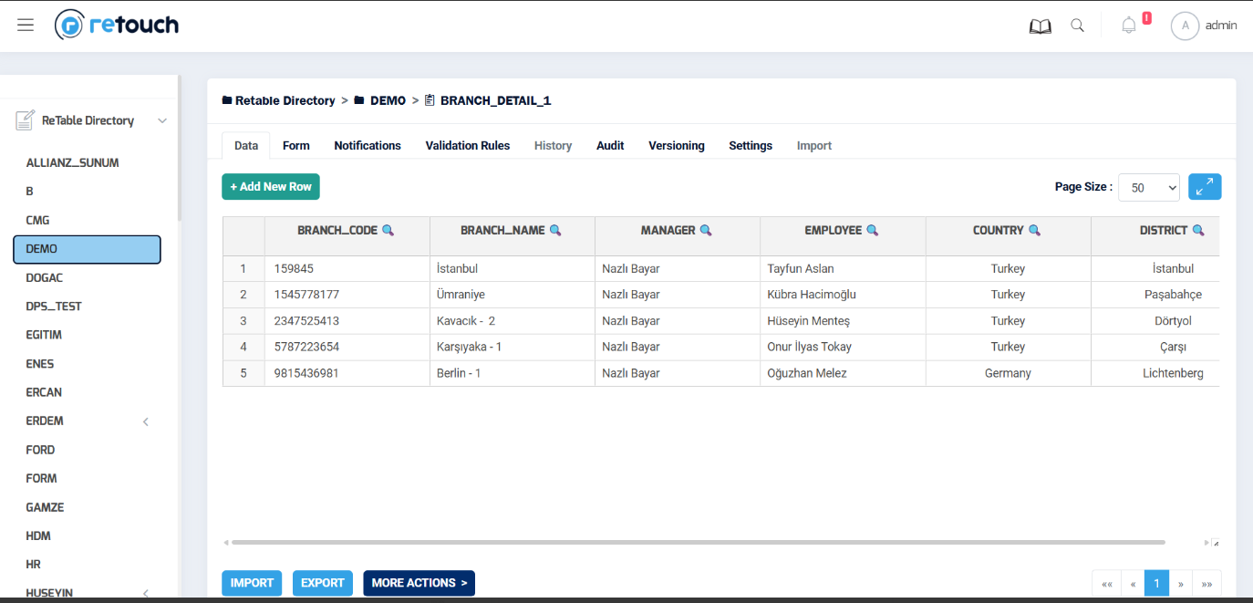Open the notifications bell
Viewport: 1253px width, 603px height.
1128,26
